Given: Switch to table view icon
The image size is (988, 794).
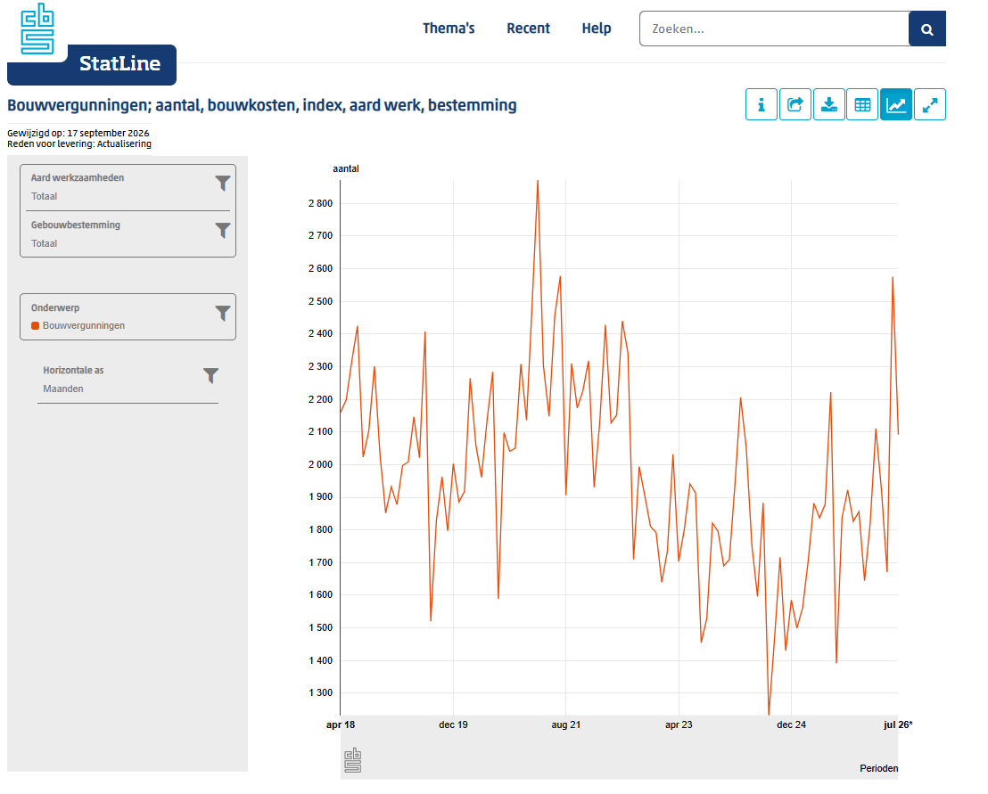Looking at the screenshot, I should coord(862,104).
